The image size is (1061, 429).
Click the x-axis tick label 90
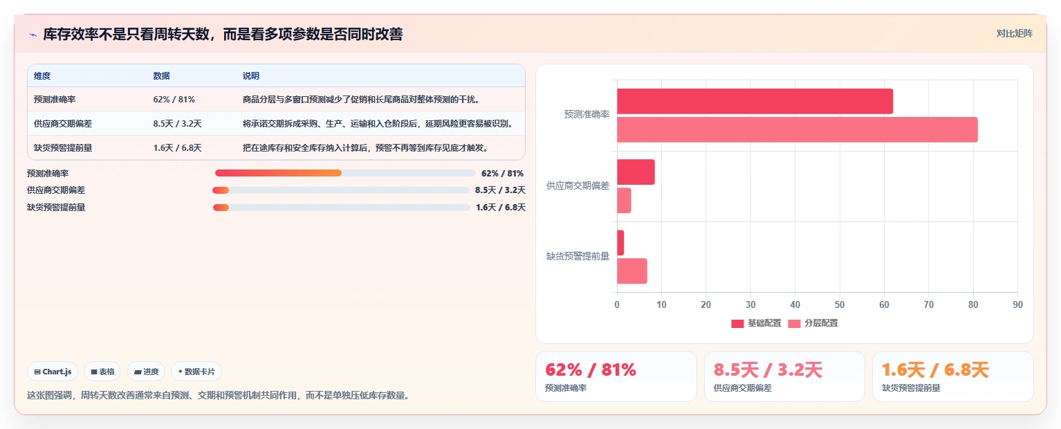point(1017,304)
